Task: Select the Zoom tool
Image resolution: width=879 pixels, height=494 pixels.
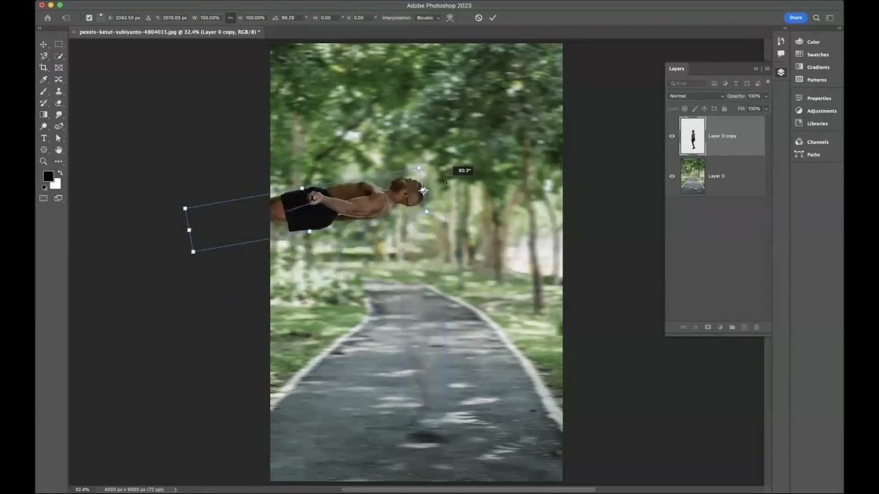Action: point(44,161)
